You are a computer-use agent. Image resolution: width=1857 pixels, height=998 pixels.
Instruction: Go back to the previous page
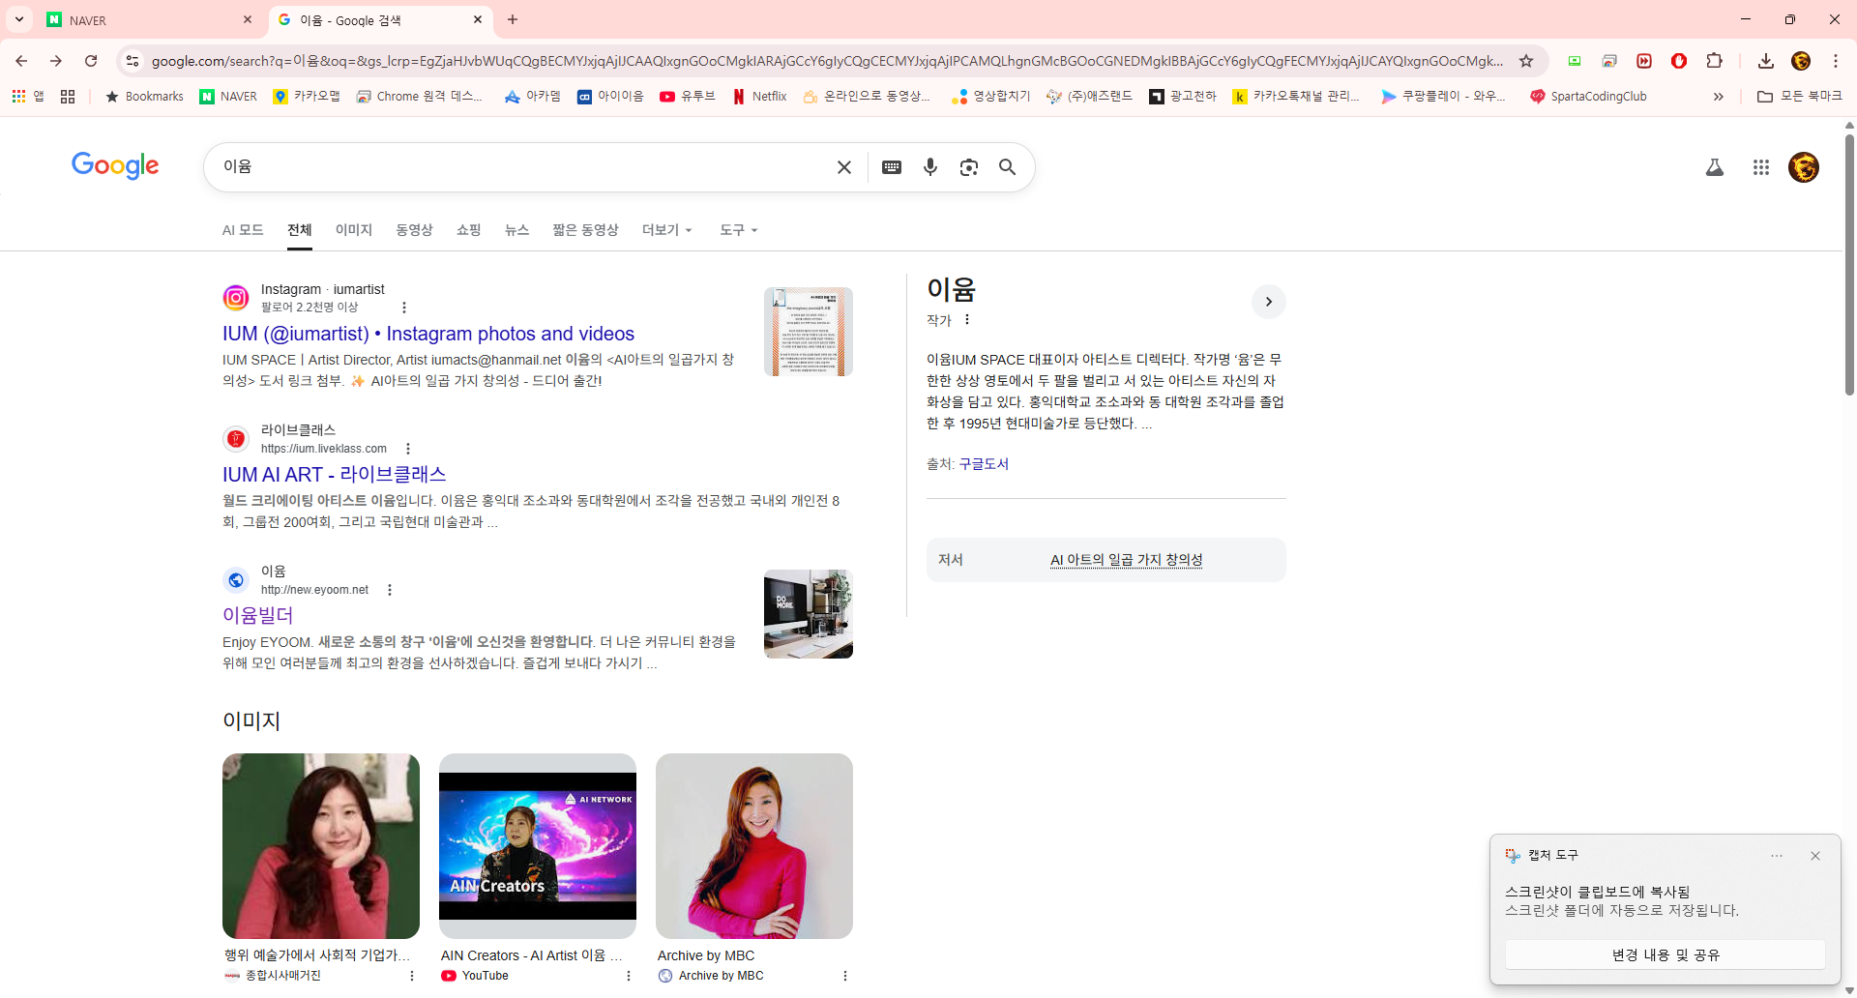pos(21,61)
